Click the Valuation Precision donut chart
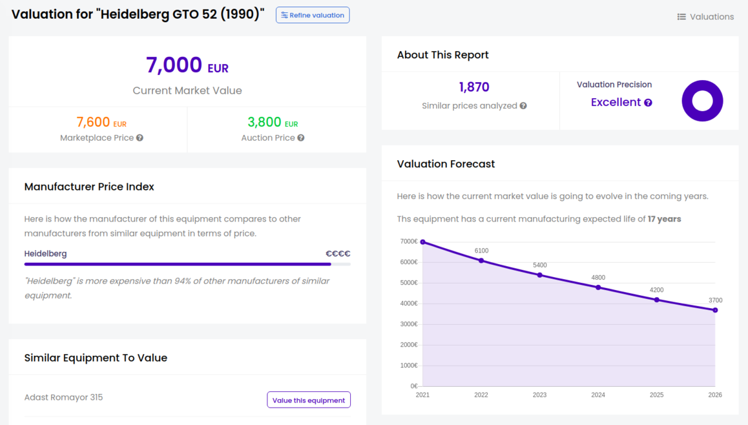 coord(702,101)
